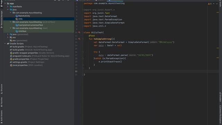Click 'import java.text.ParseException' line
The height and width of the screenshot is (125, 222).
coord(103,19)
